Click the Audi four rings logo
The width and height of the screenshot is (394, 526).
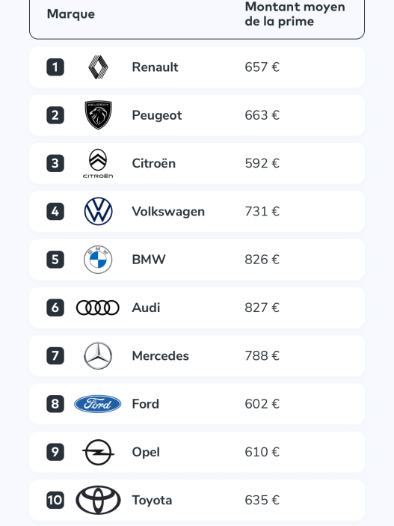click(98, 308)
